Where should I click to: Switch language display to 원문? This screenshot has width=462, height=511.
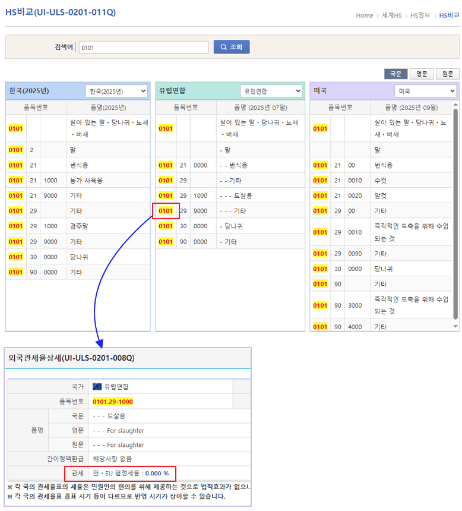pyautogui.click(x=447, y=74)
